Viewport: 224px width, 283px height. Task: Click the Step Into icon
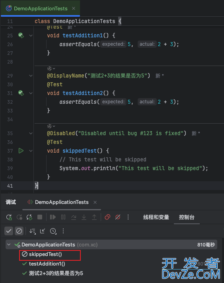(84, 217)
